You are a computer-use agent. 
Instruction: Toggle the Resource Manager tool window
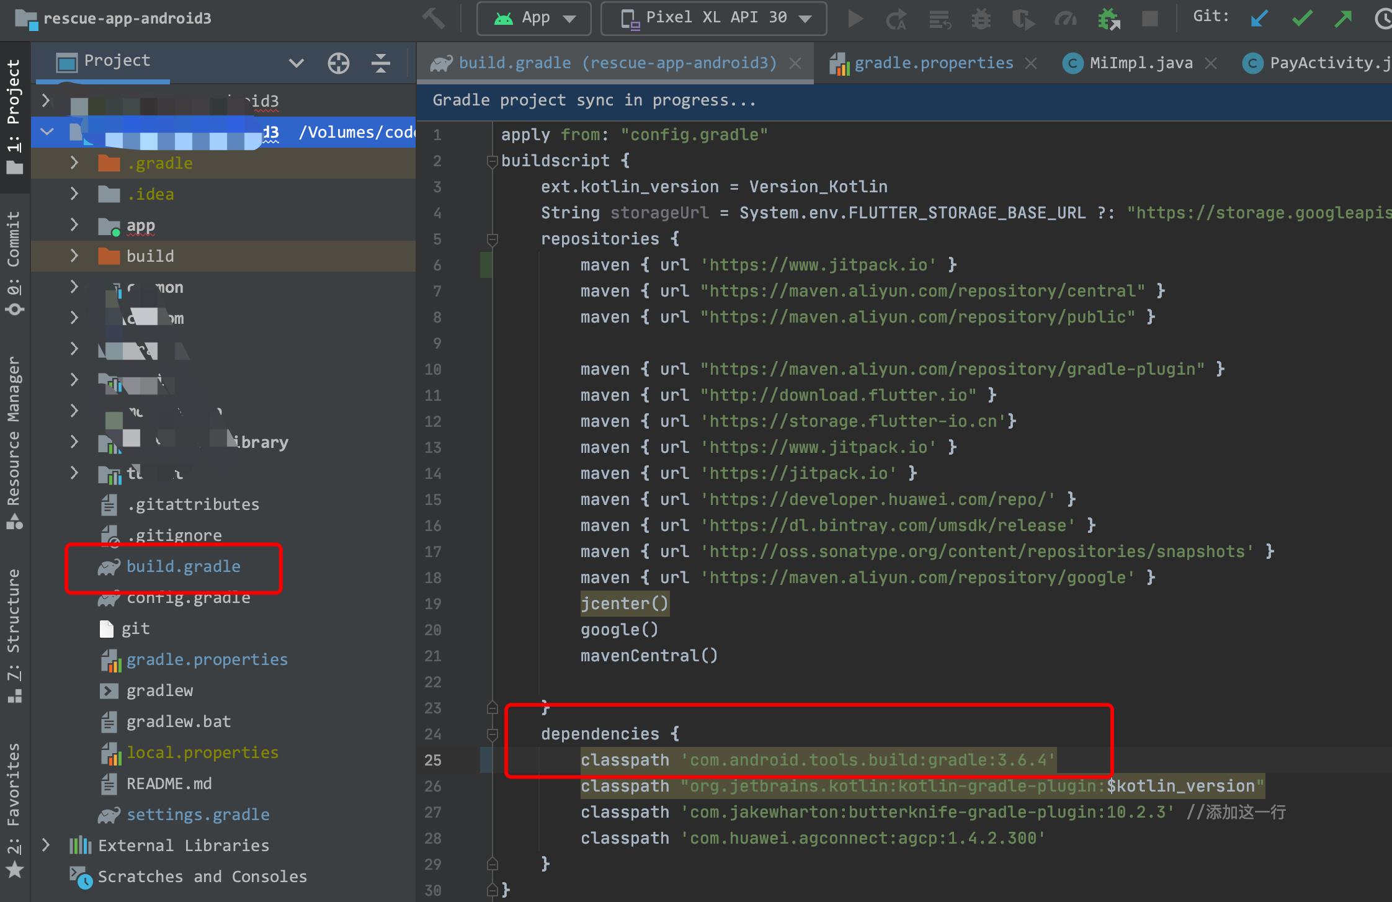coord(14,443)
